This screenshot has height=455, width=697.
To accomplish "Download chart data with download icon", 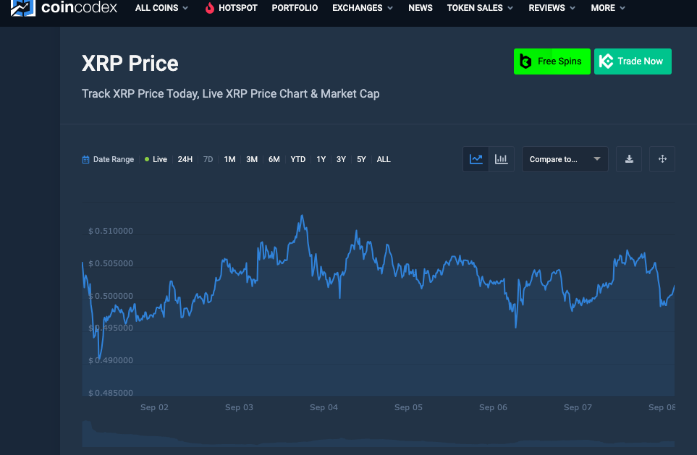I will pyautogui.click(x=629, y=159).
